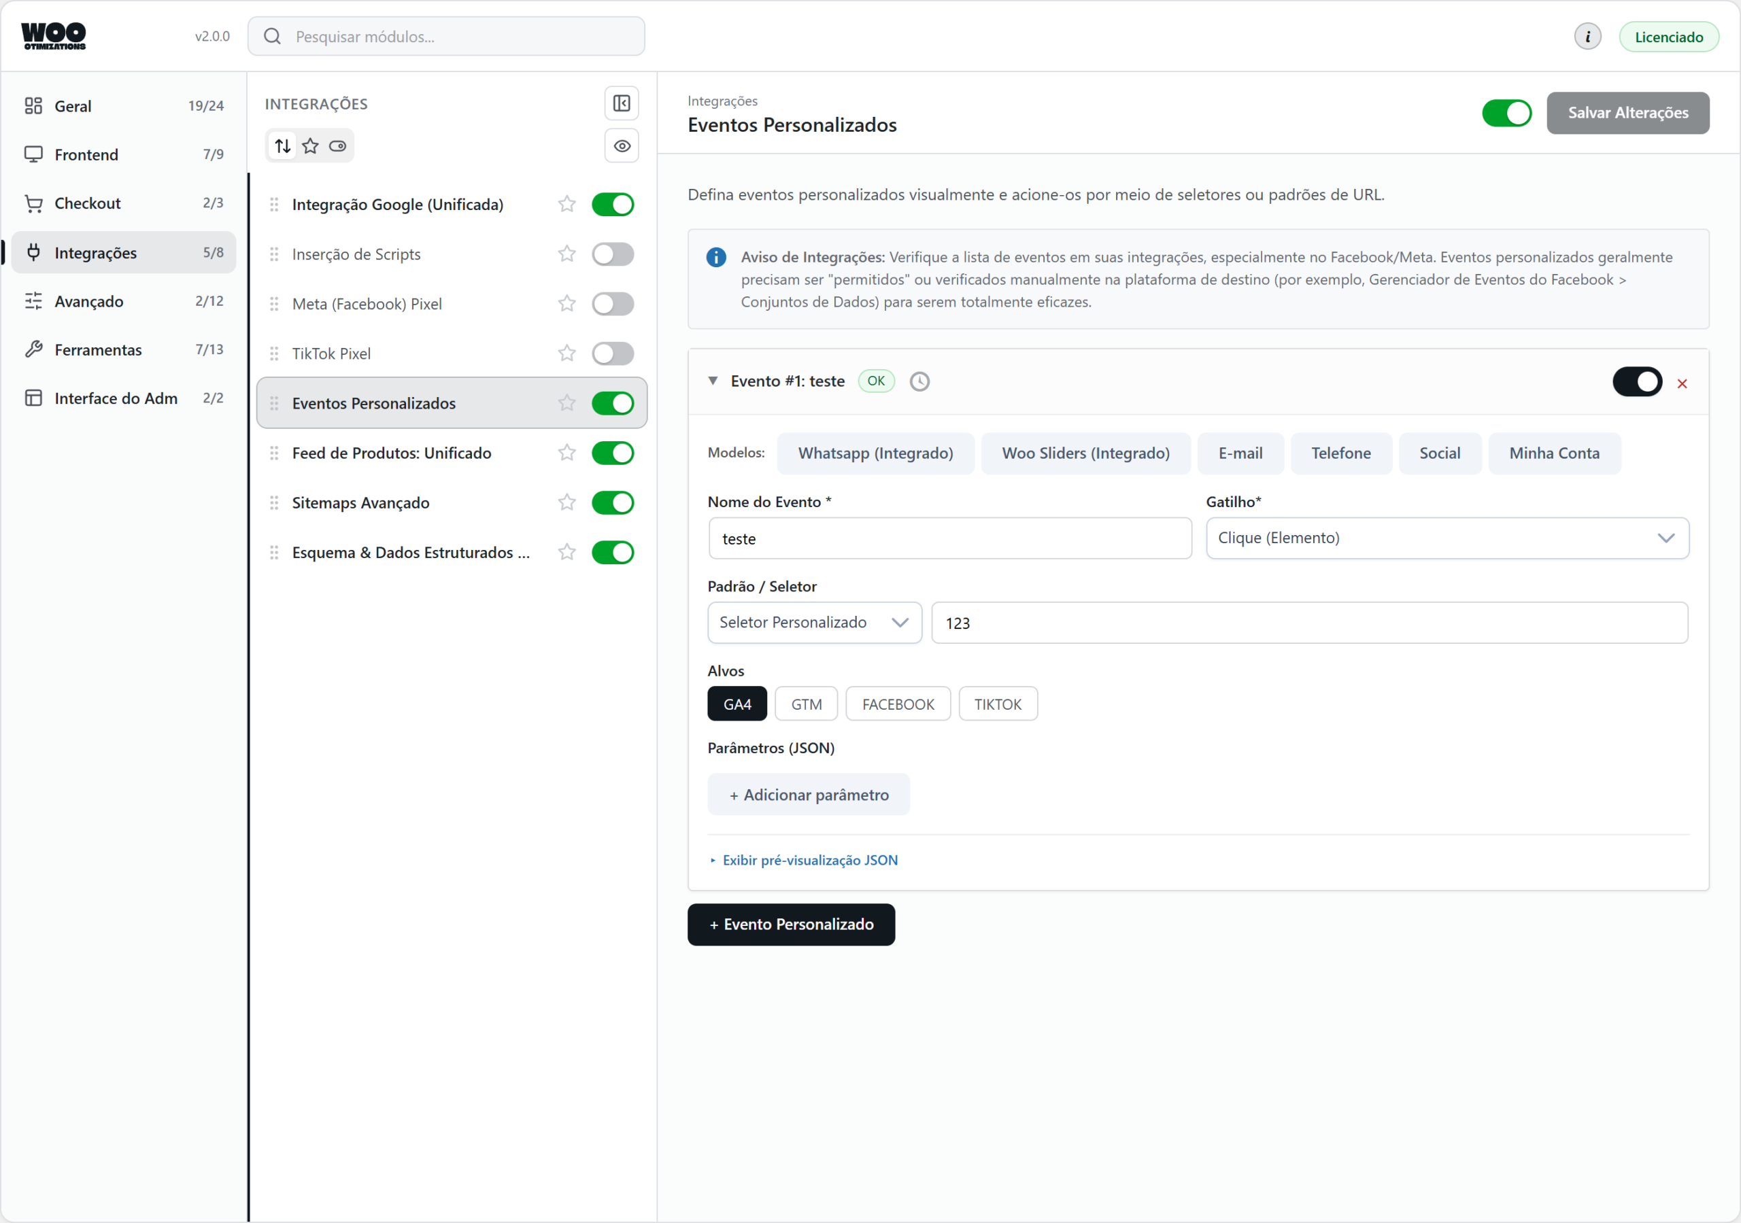The image size is (1741, 1223).
Task: Toggle the Esquema & Dados Estruturados switch
Action: [612, 553]
